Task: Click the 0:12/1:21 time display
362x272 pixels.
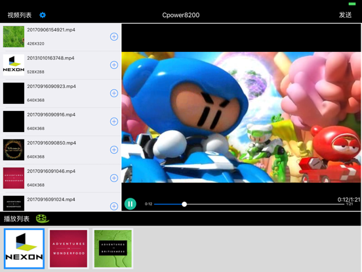Action: pyautogui.click(x=349, y=200)
